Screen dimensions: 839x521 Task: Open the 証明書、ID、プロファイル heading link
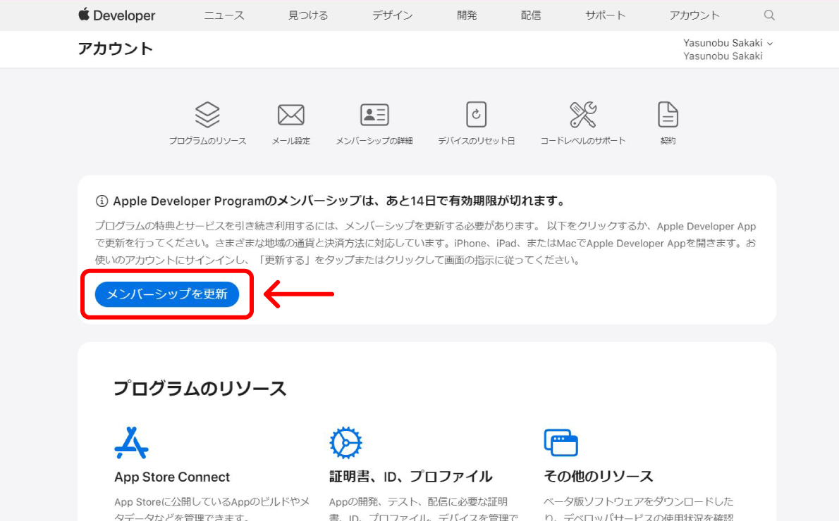tap(410, 477)
